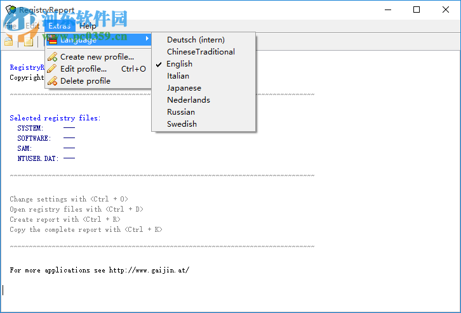Screen dimensions: 461x313
Task: Select Nederlands language
Action: pos(203,99)
